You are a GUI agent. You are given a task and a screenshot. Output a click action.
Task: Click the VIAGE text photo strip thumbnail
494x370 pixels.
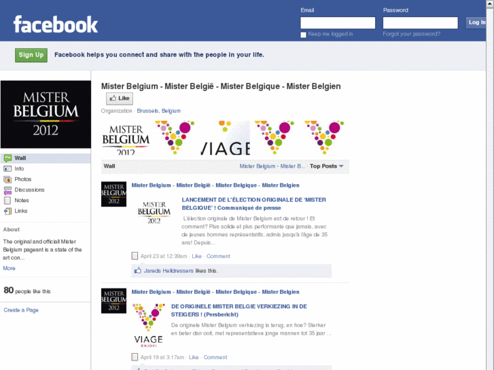tap(226, 138)
